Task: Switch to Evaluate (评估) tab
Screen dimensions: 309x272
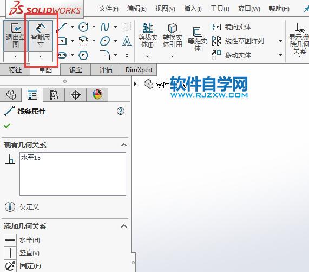Action: [x=106, y=70]
